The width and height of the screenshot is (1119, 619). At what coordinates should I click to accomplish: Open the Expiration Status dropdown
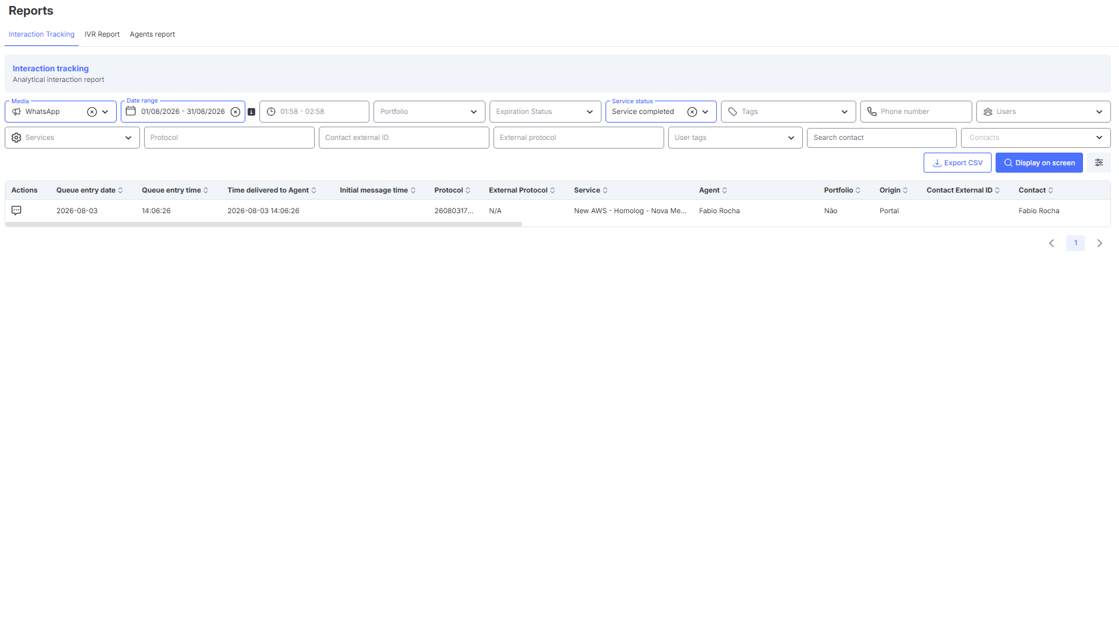point(545,112)
